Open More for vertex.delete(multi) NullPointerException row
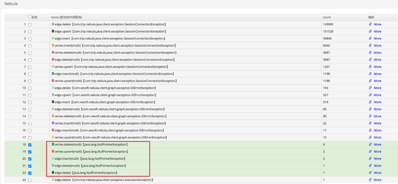The height and width of the screenshot is (184, 398). pos(377,145)
